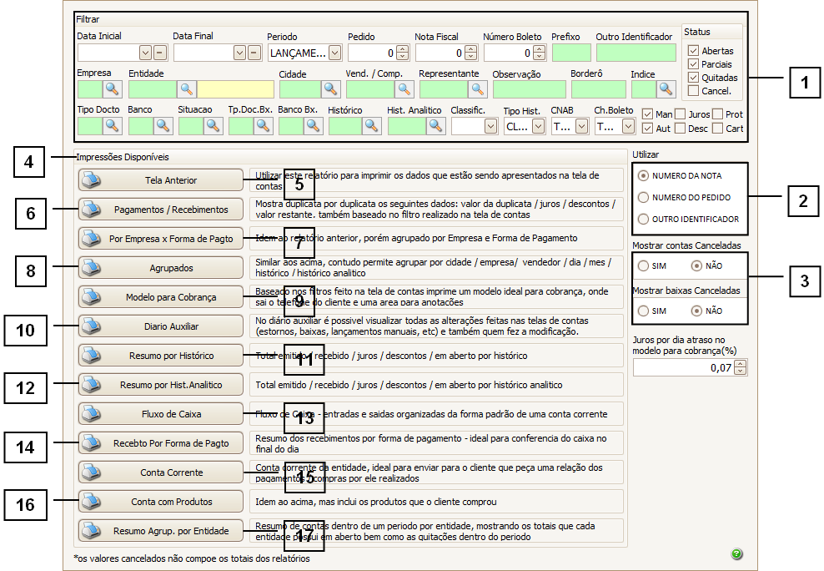Uncheck the Abertas status checkbox
The height and width of the screenshot is (571, 824).
tap(693, 51)
